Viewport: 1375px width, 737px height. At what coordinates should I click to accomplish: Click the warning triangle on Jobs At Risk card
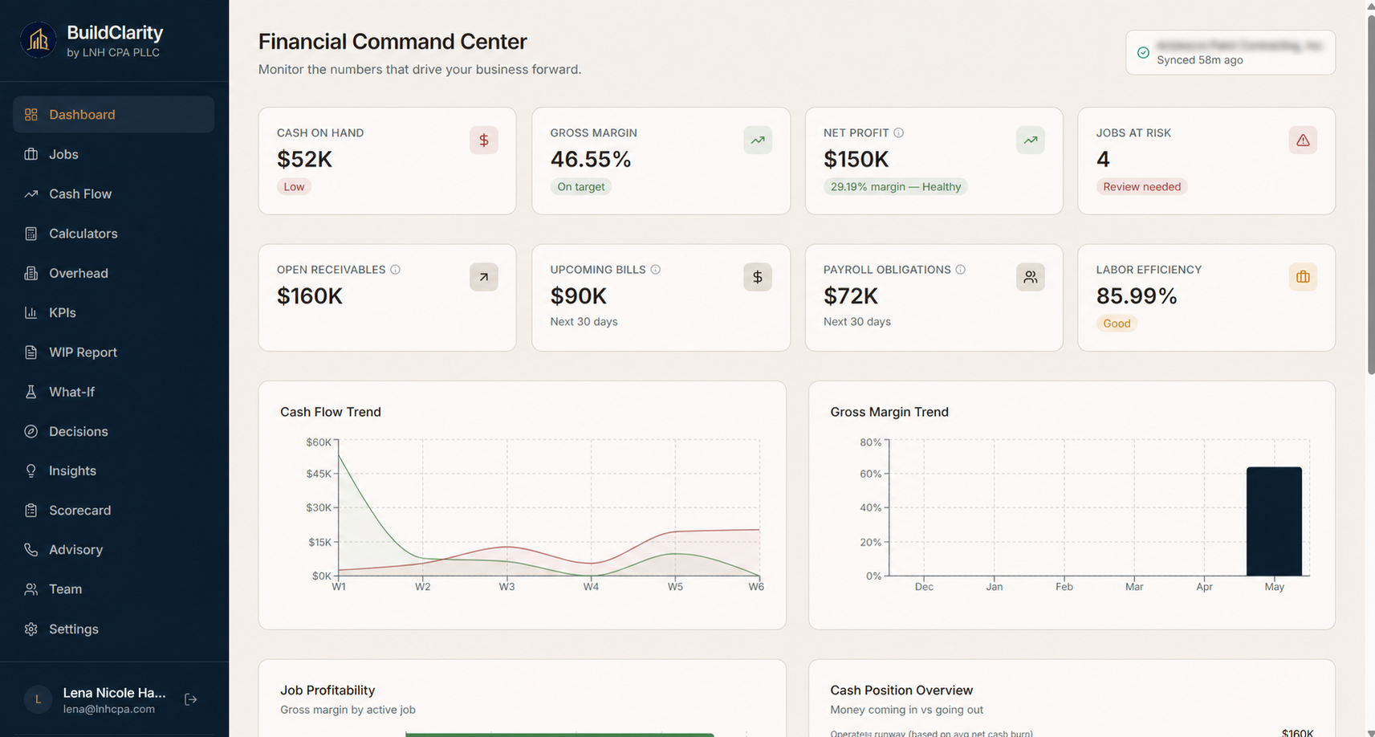[x=1303, y=140]
